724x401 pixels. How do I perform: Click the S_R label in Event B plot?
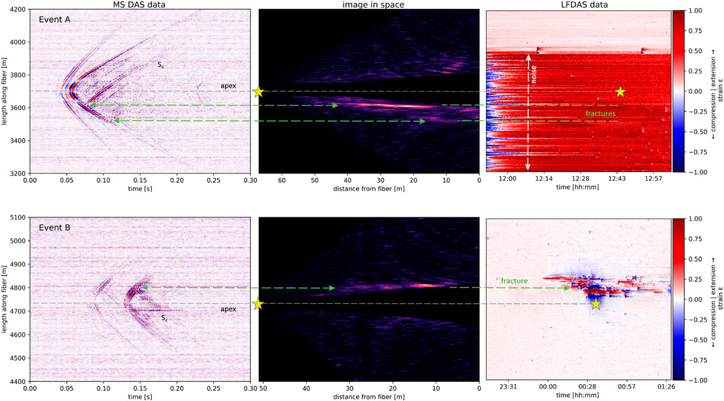[164, 318]
